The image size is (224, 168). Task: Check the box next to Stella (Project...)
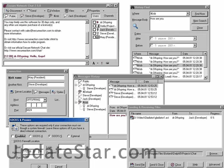tap(94, 26)
